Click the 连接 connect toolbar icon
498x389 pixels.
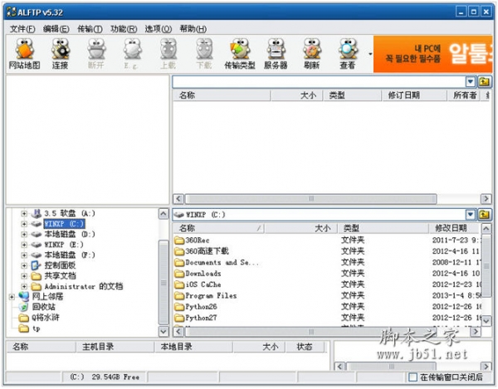[60, 54]
